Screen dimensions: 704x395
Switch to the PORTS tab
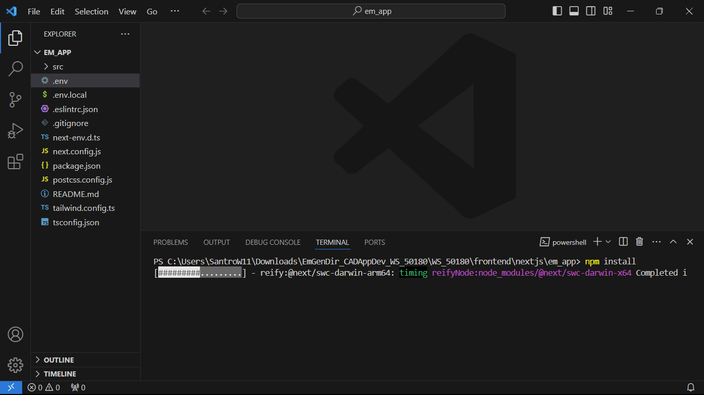click(375, 242)
